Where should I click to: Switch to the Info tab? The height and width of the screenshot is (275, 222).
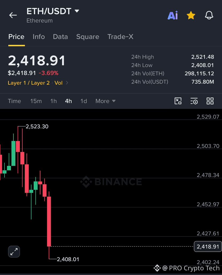[39, 37]
